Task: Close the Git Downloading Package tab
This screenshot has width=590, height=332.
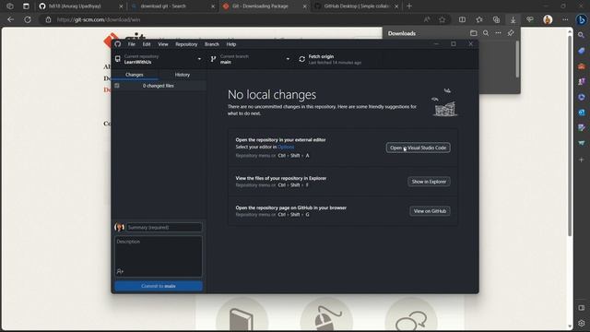Action: 304,6
